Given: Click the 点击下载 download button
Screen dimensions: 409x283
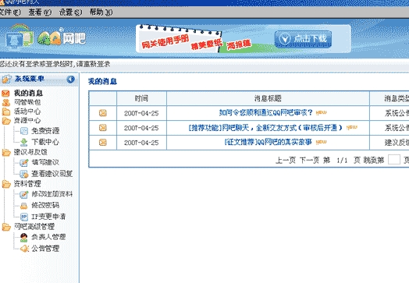Looking at the screenshot, I should 303,39.
